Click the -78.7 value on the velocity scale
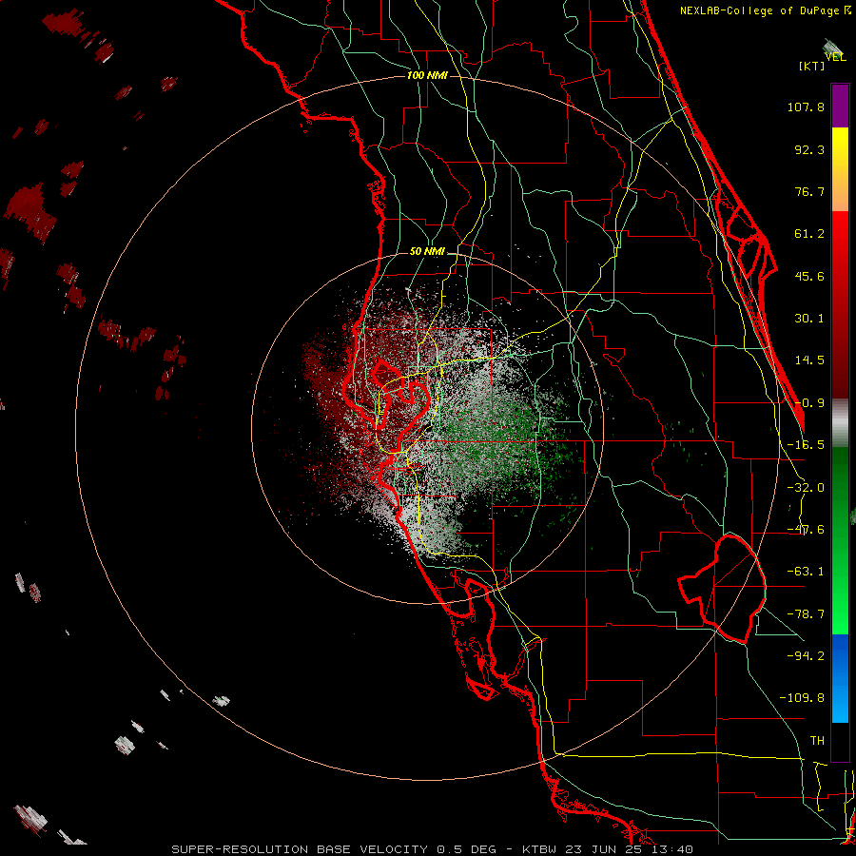856x856 pixels. coord(806,614)
